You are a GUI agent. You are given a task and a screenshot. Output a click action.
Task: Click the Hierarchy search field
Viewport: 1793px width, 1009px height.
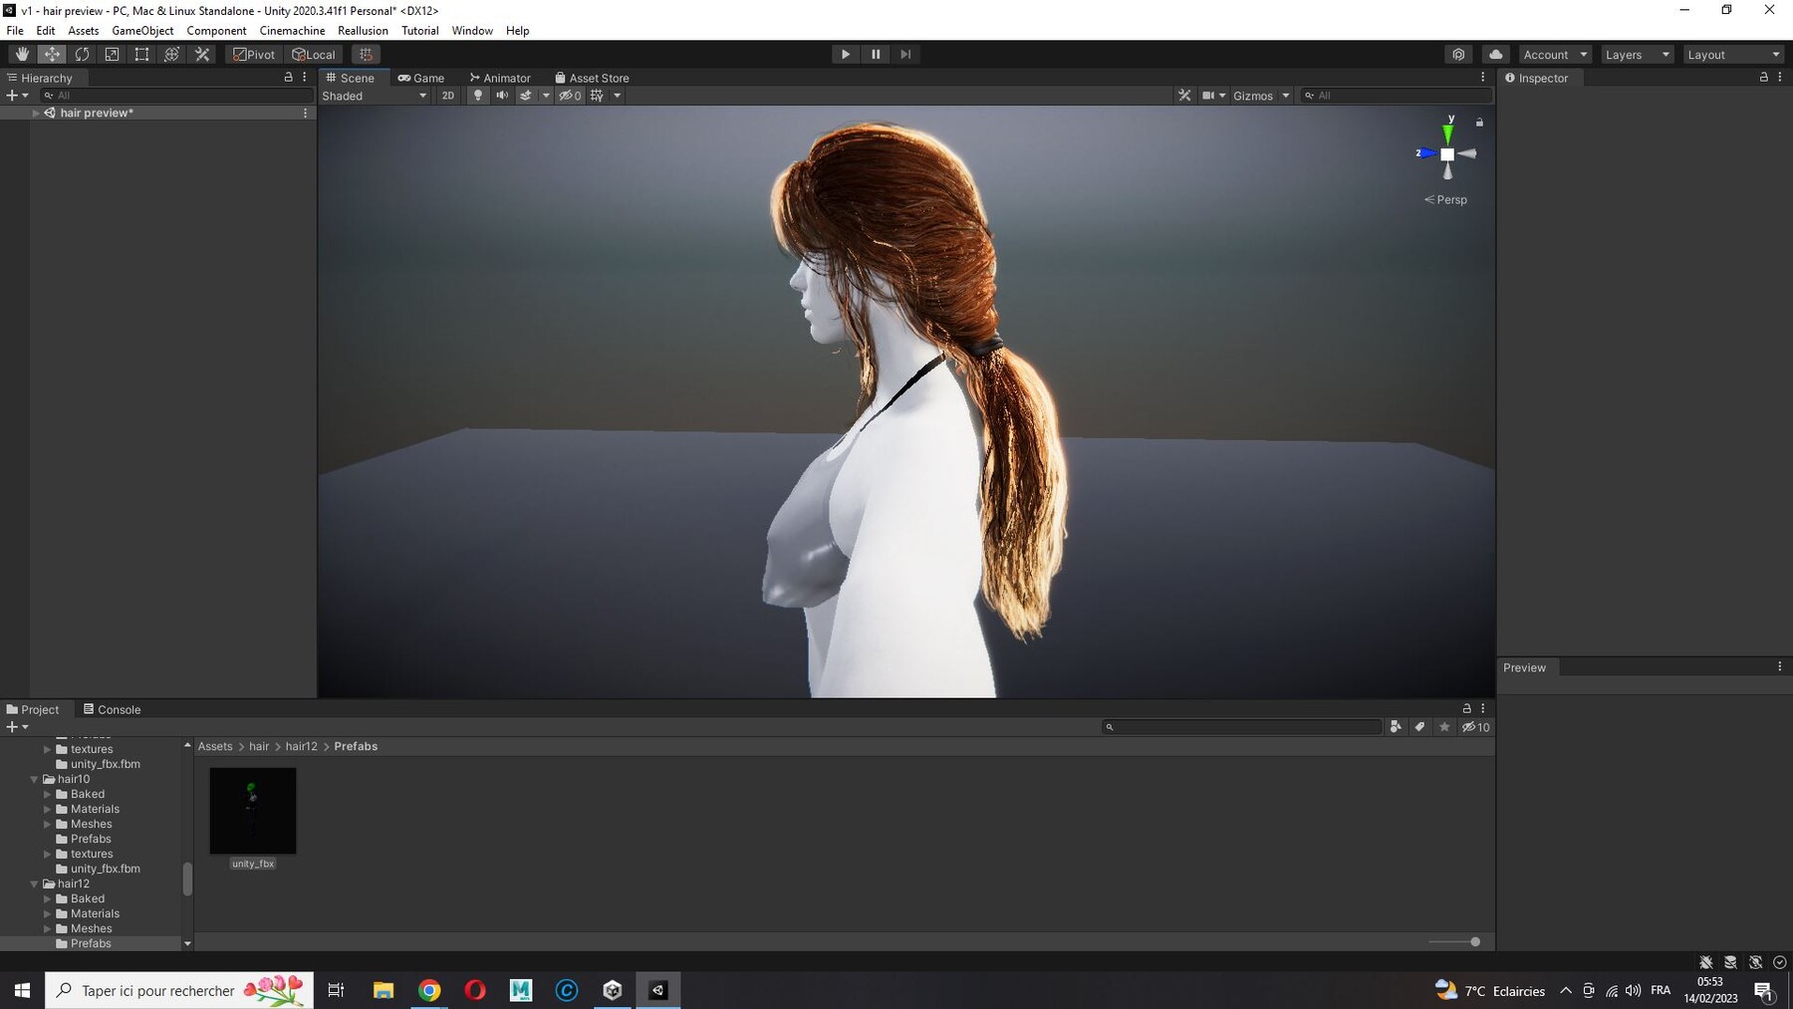point(176,96)
